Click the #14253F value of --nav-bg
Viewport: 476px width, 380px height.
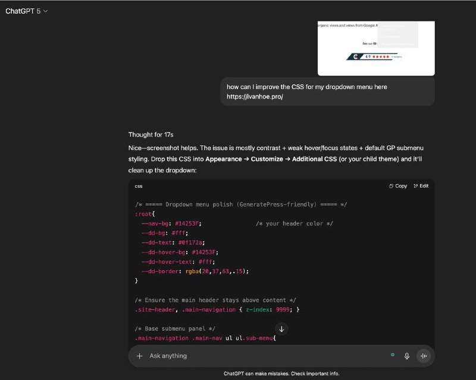tap(187, 224)
